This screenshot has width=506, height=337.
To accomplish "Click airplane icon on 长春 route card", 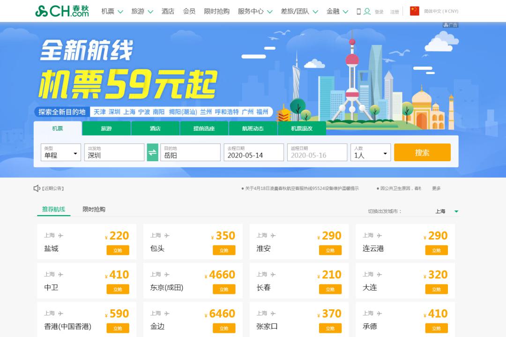I will coord(273,275).
